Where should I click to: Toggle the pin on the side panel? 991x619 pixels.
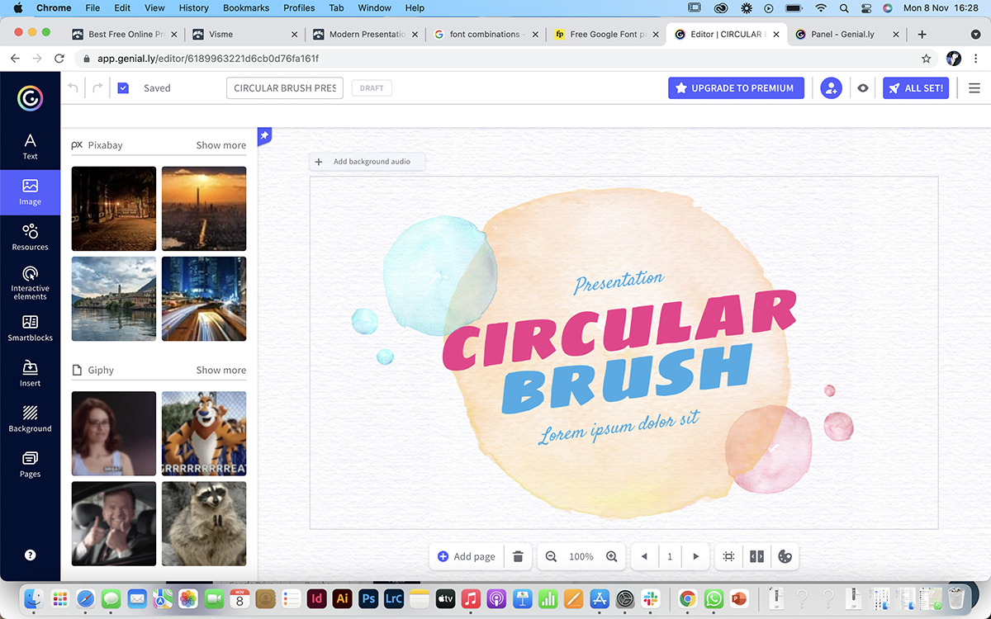[264, 135]
